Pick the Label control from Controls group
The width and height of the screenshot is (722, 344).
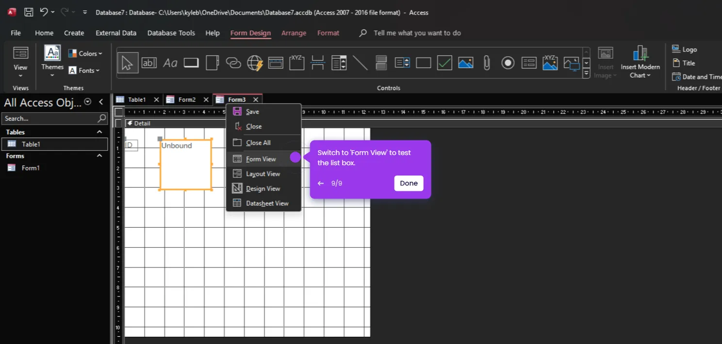pos(170,62)
